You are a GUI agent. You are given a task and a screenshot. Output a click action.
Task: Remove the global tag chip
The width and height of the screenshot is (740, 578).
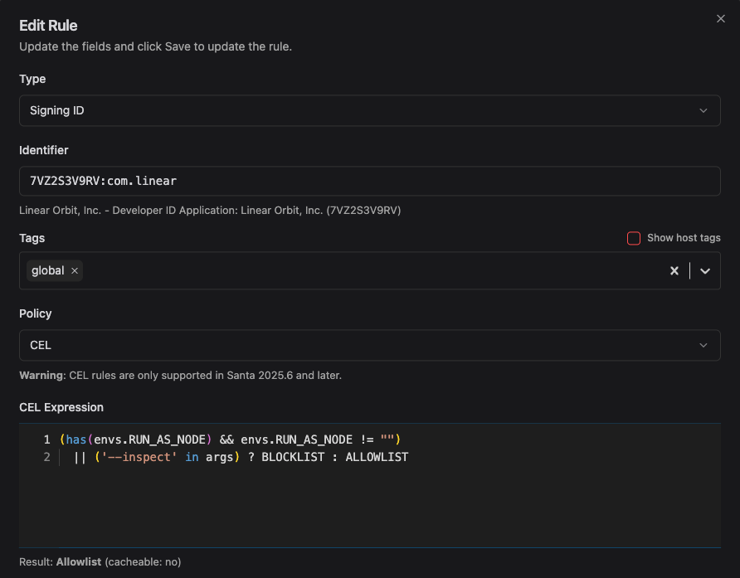[75, 270]
